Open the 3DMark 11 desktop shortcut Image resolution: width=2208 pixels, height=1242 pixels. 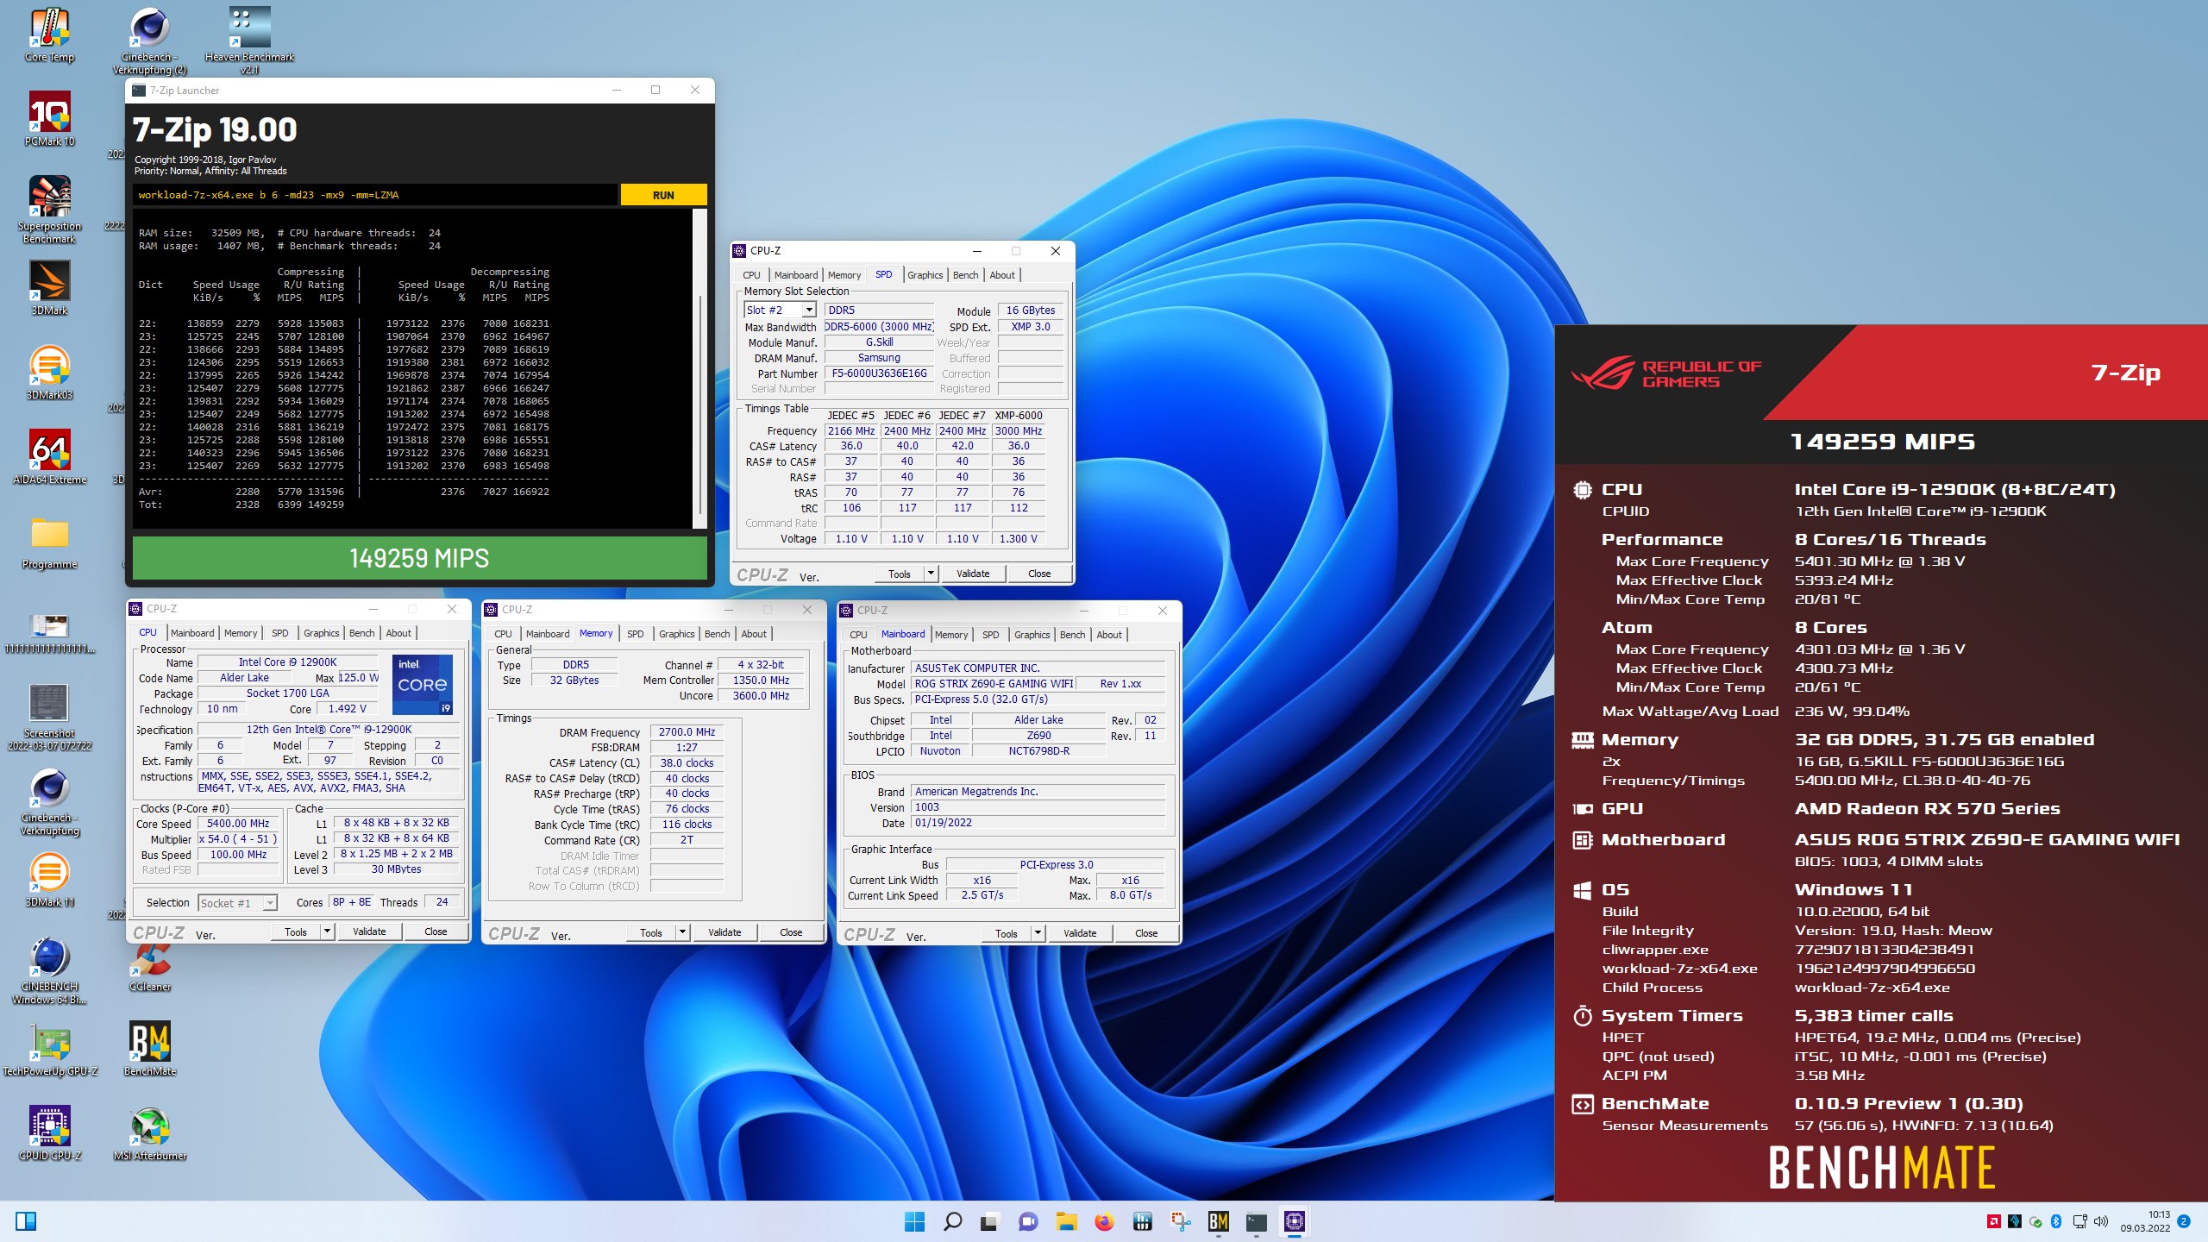point(50,880)
